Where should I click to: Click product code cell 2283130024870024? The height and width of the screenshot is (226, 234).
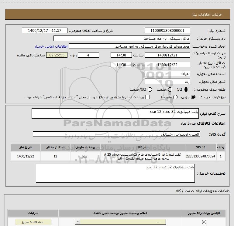(201, 156)
